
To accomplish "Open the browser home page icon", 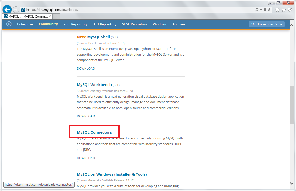I will (x=277, y=9).
